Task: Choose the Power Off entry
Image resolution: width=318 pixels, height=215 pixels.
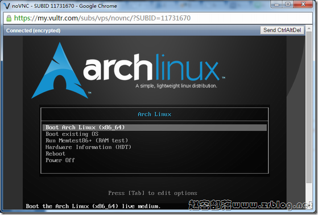Action: [x=60, y=160]
